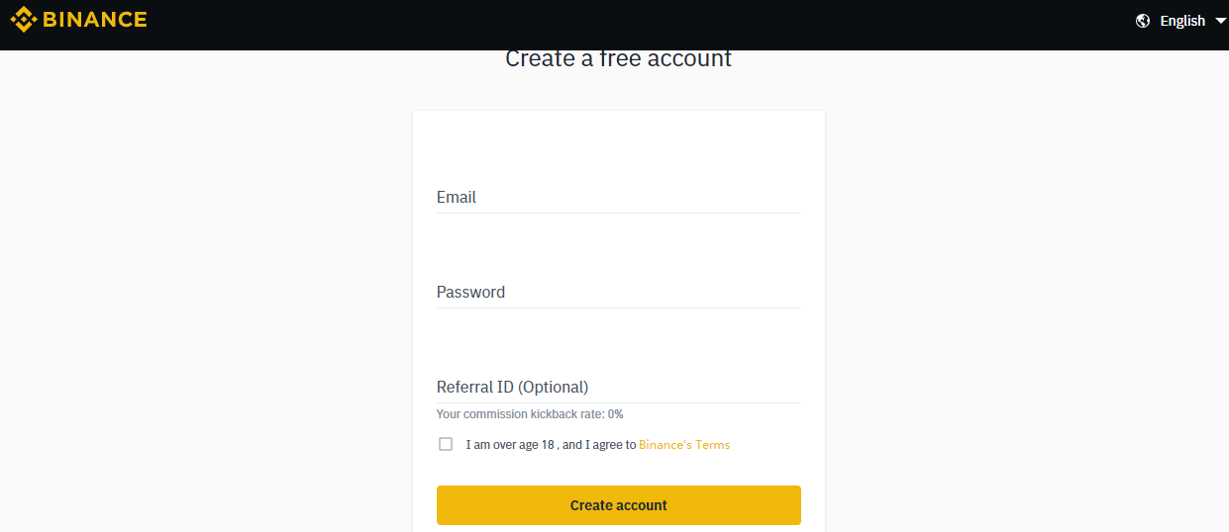The height and width of the screenshot is (532, 1229).
Task: Open the Binance's Terms link
Action: [x=684, y=445]
